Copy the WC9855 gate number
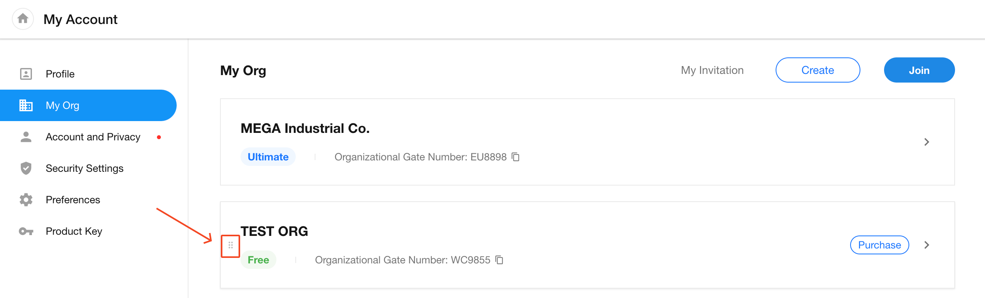Screen dimensions: 985x298 [499, 260]
